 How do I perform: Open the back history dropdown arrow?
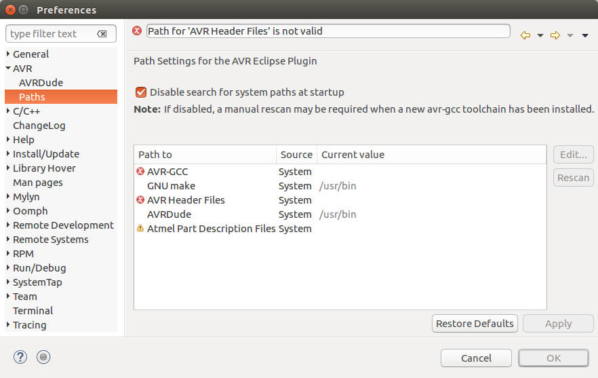[x=540, y=35]
